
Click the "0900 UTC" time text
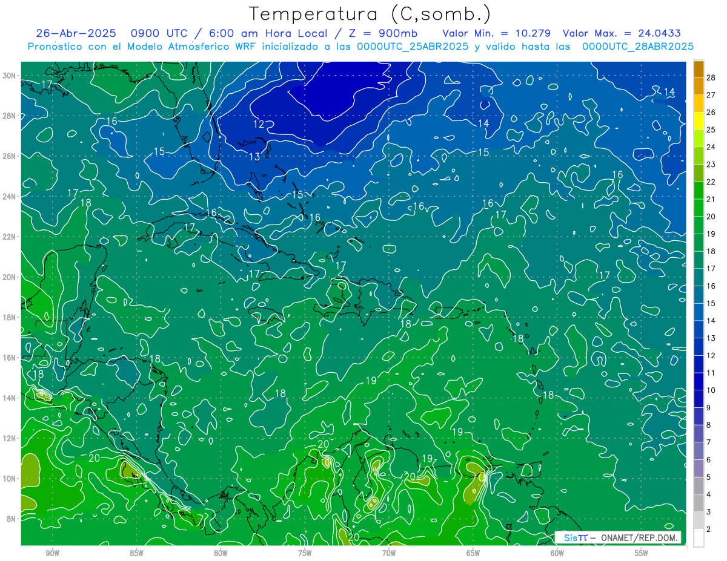tap(159, 33)
